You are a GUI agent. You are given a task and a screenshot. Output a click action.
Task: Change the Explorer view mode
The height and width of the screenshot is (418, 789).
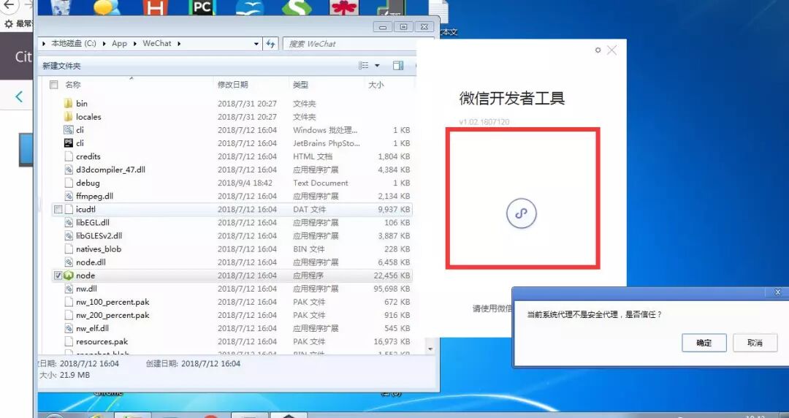pyautogui.click(x=363, y=66)
